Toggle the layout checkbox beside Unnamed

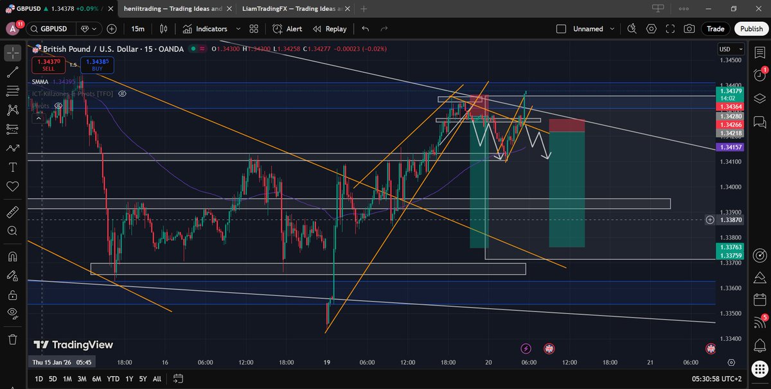click(x=561, y=29)
